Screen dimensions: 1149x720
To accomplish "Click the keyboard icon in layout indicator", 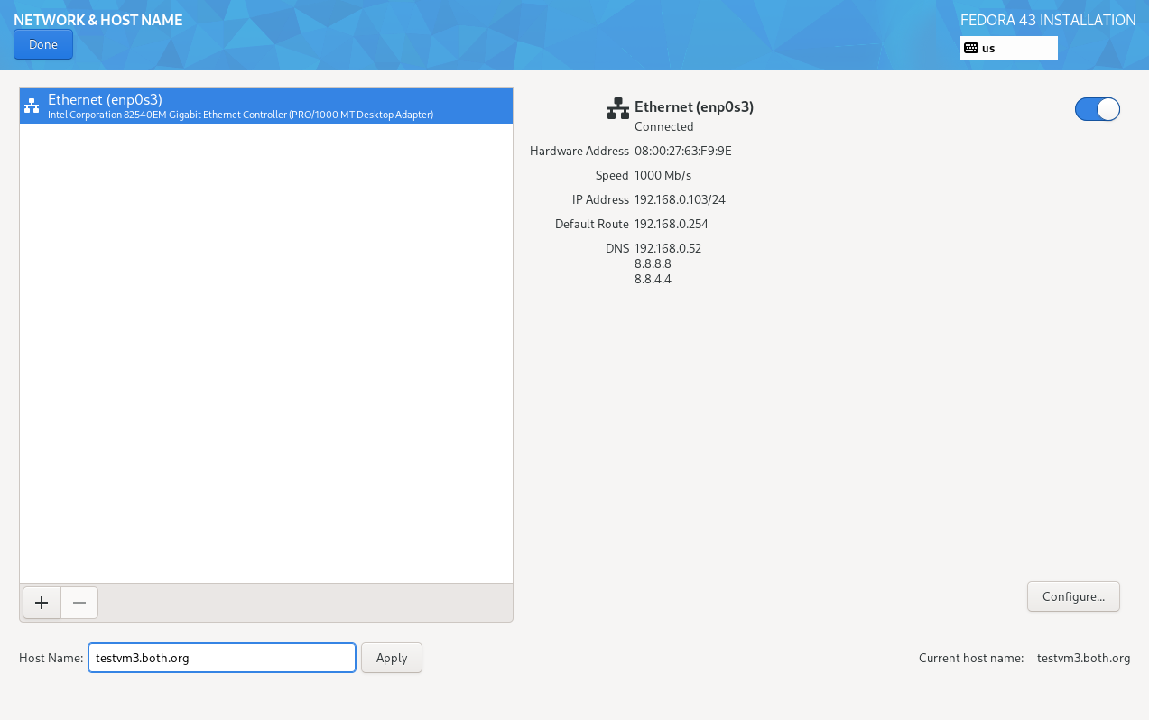I will pos(971,48).
